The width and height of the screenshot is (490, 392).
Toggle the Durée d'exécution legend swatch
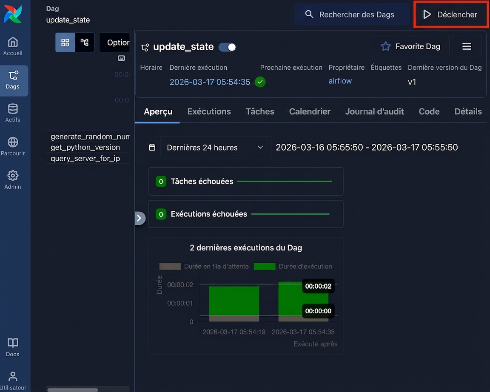tap(265, 267)
